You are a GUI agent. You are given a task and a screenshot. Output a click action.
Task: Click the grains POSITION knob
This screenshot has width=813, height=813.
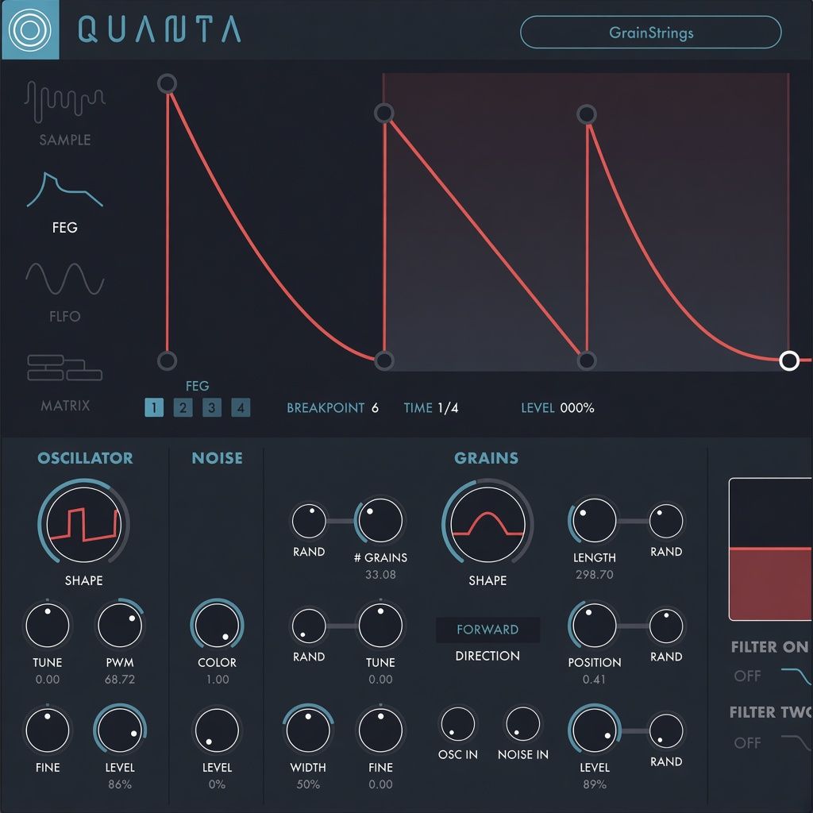coord(594,625)
